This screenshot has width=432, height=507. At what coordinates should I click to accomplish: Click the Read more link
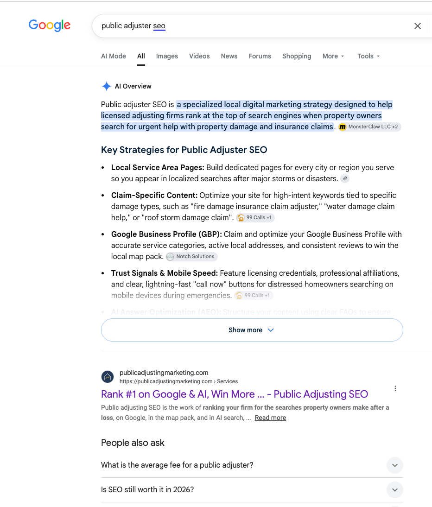tap(270, 418)
